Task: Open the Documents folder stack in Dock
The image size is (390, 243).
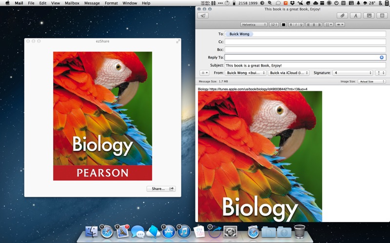Action: click(269, 232)
